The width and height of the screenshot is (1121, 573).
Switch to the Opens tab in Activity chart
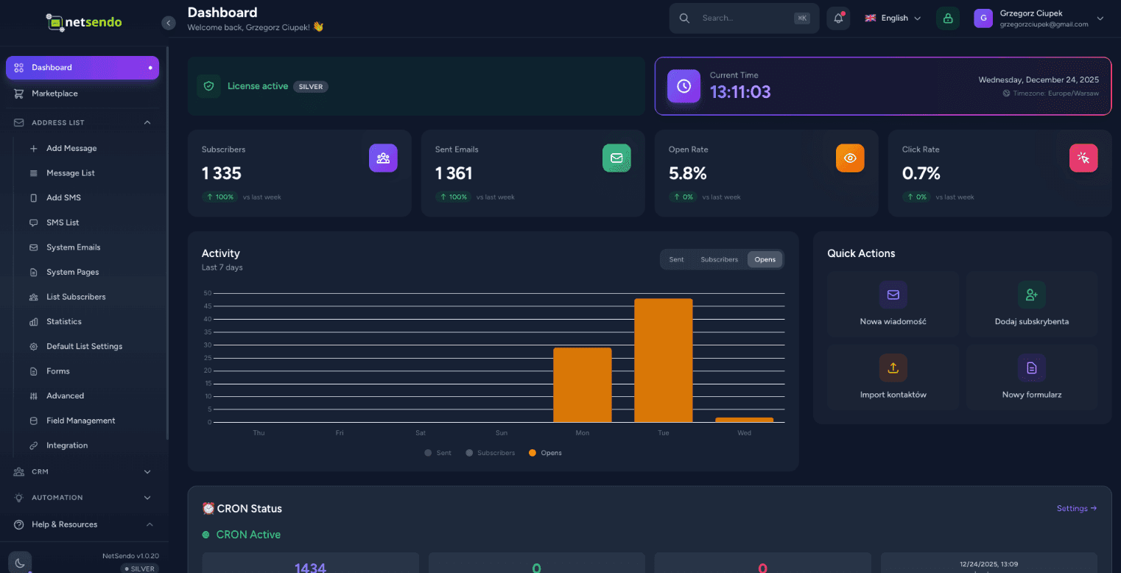tap(765, 259)
